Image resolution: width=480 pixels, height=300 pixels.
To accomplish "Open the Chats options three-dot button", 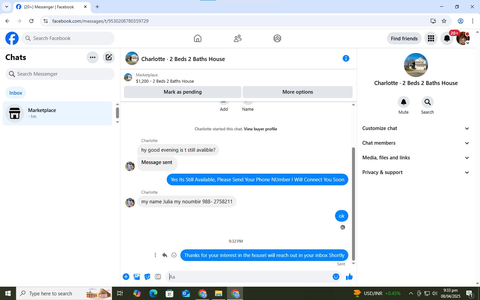I will click(x=93, y=57).
